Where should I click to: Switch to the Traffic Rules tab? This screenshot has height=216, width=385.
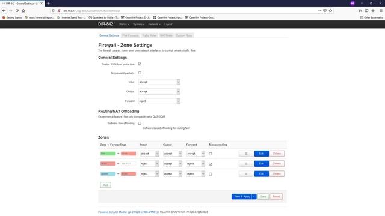[149, 35]
